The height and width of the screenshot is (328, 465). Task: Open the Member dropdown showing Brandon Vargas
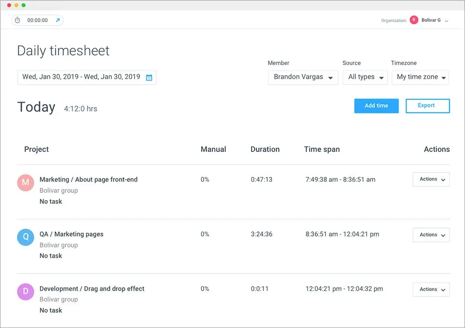coord(303,77)
